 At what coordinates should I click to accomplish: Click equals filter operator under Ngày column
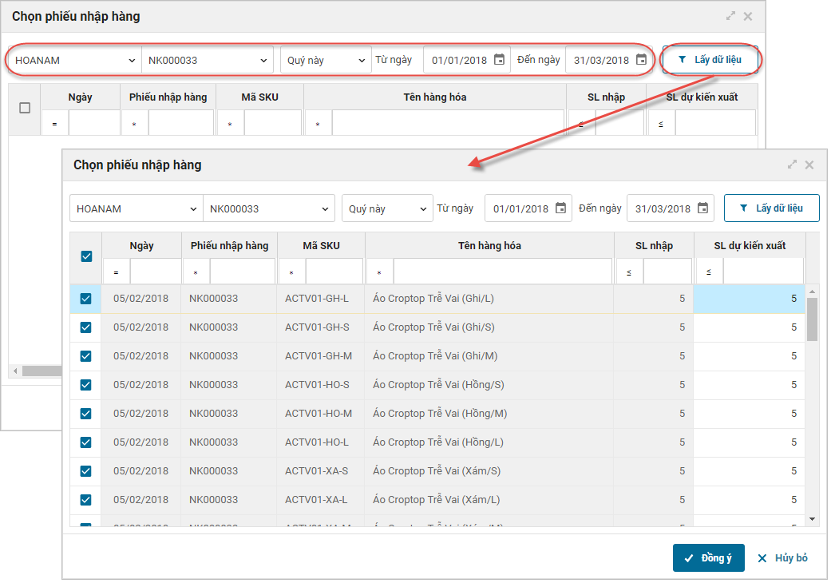pos(116,272)
